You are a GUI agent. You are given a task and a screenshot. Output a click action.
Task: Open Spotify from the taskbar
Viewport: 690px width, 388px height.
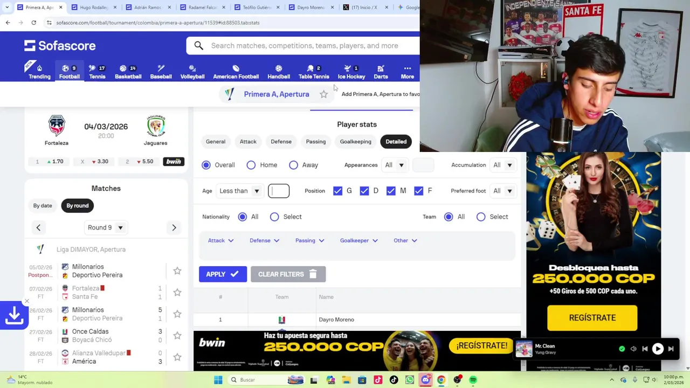tap(473, 380)
